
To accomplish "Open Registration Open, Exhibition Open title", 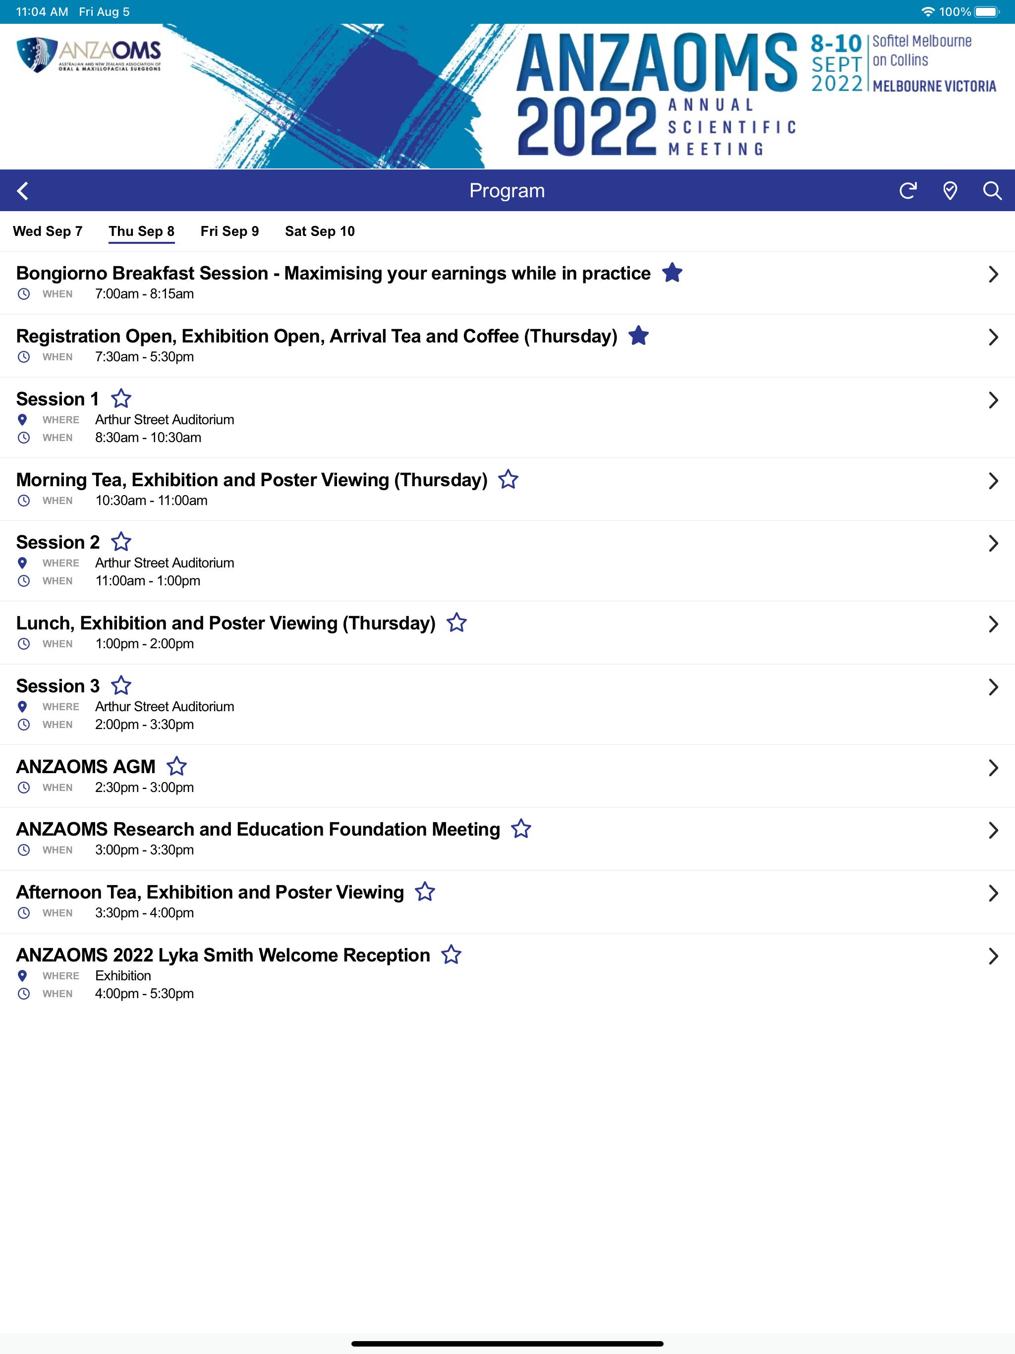I will (x=317, y=336).
